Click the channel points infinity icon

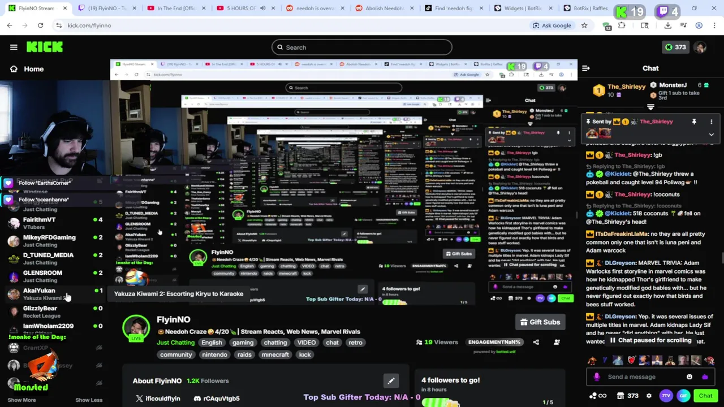pyautogui.click(x=598, y=396)
